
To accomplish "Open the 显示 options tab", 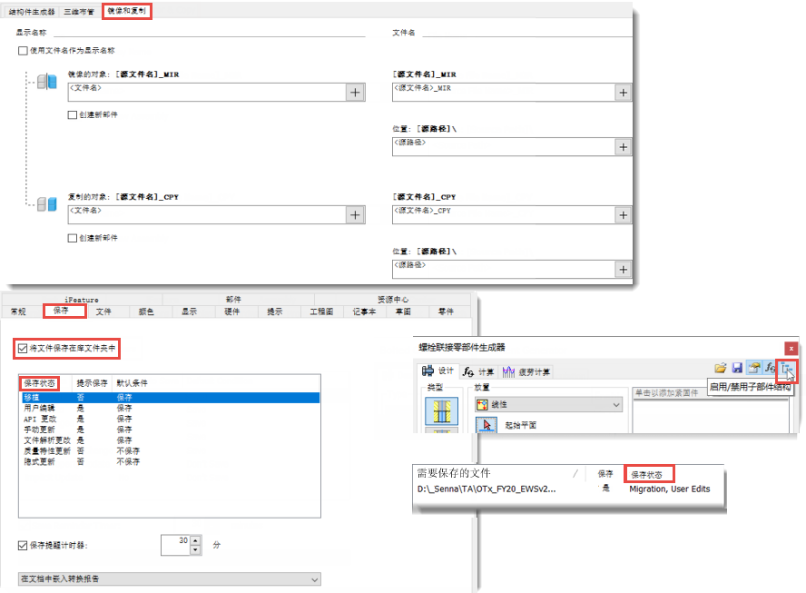I will pos(189,311).
